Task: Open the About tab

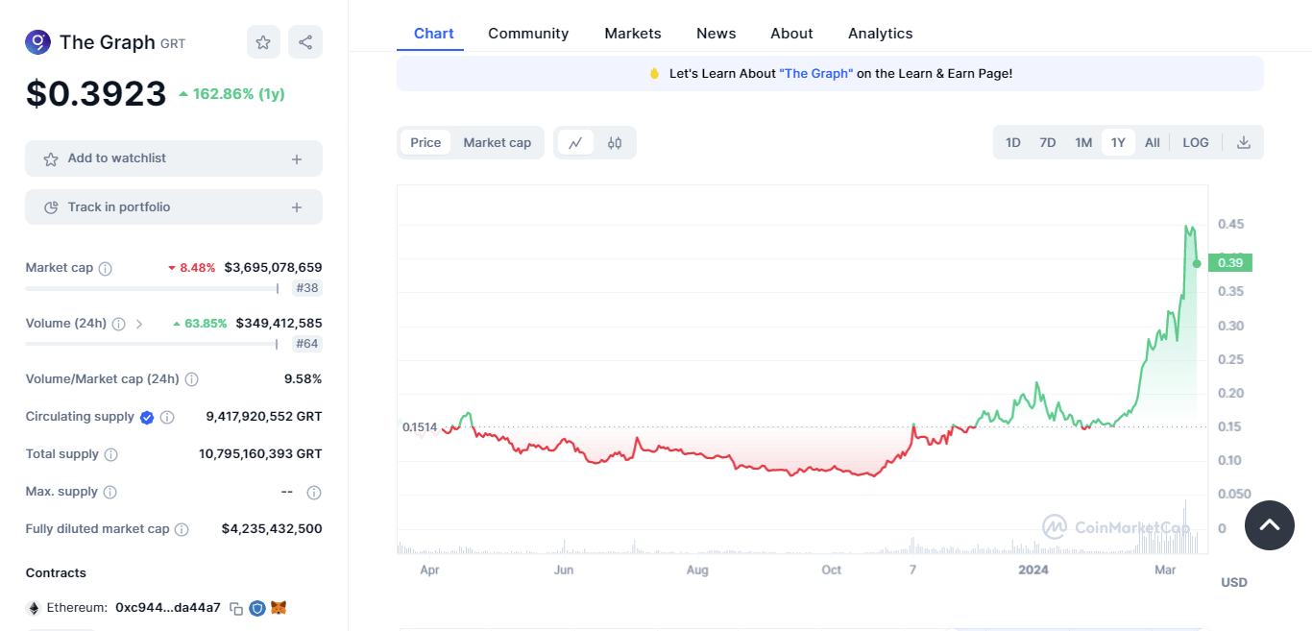Action: click(791, 34)
